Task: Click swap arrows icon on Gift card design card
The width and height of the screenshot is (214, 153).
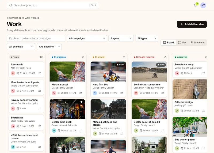Action: (x=204, y=111)
